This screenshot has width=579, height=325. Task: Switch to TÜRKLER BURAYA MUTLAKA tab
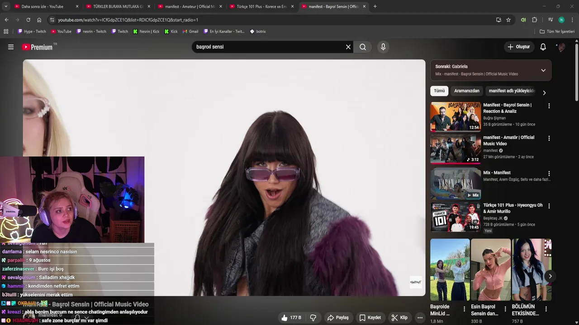pos(118,6)
